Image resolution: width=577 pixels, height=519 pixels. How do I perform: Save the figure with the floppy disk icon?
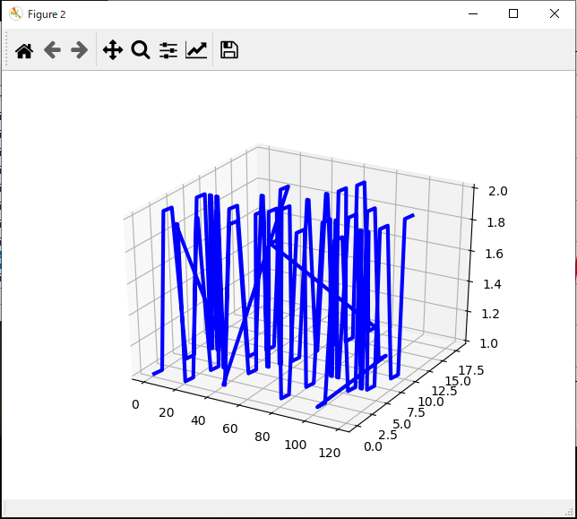coord(228,50)
